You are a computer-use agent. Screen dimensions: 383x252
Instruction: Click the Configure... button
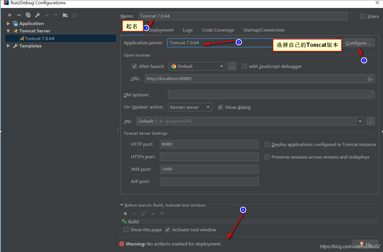point(358,43)
